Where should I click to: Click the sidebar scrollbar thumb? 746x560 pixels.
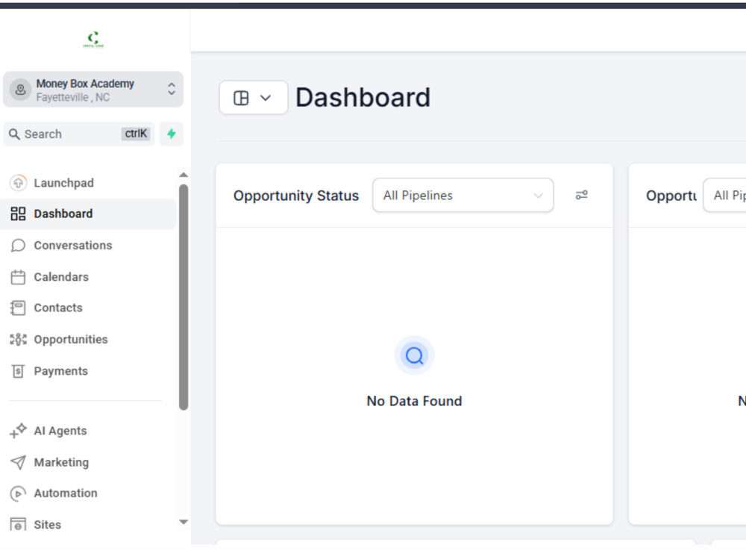click(184, 297)
